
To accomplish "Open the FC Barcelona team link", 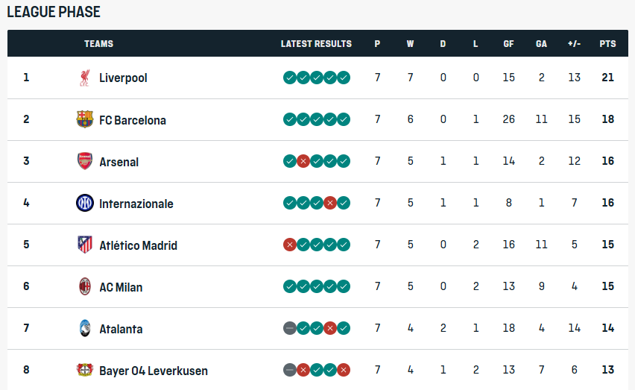I will (133, 119).
